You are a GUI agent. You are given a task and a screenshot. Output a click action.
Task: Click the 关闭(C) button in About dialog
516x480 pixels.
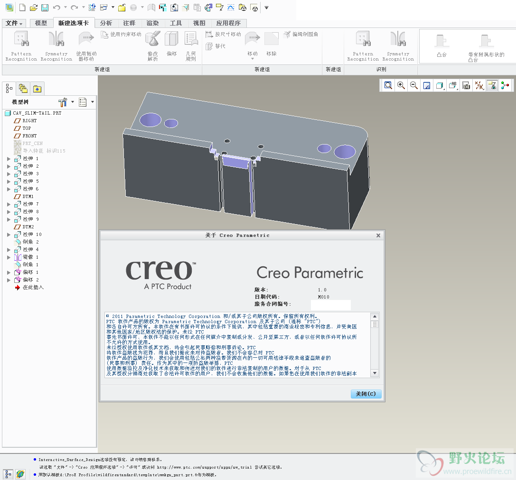click(366, 394)
